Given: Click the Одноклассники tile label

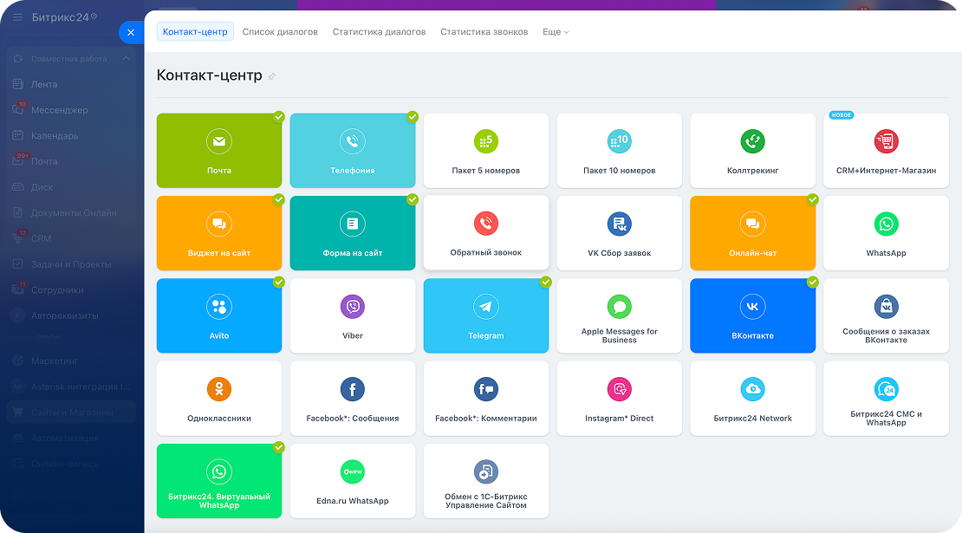Looking at the screenshot, I should point(219,419).
